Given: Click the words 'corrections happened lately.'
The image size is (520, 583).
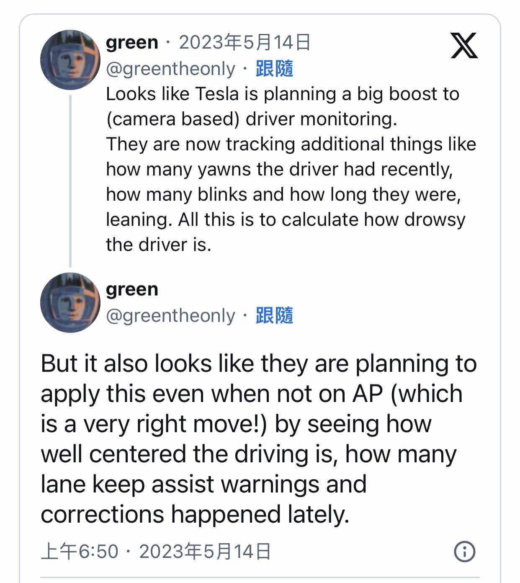Looking at the screenshot, I should click(x=195, y=514).
